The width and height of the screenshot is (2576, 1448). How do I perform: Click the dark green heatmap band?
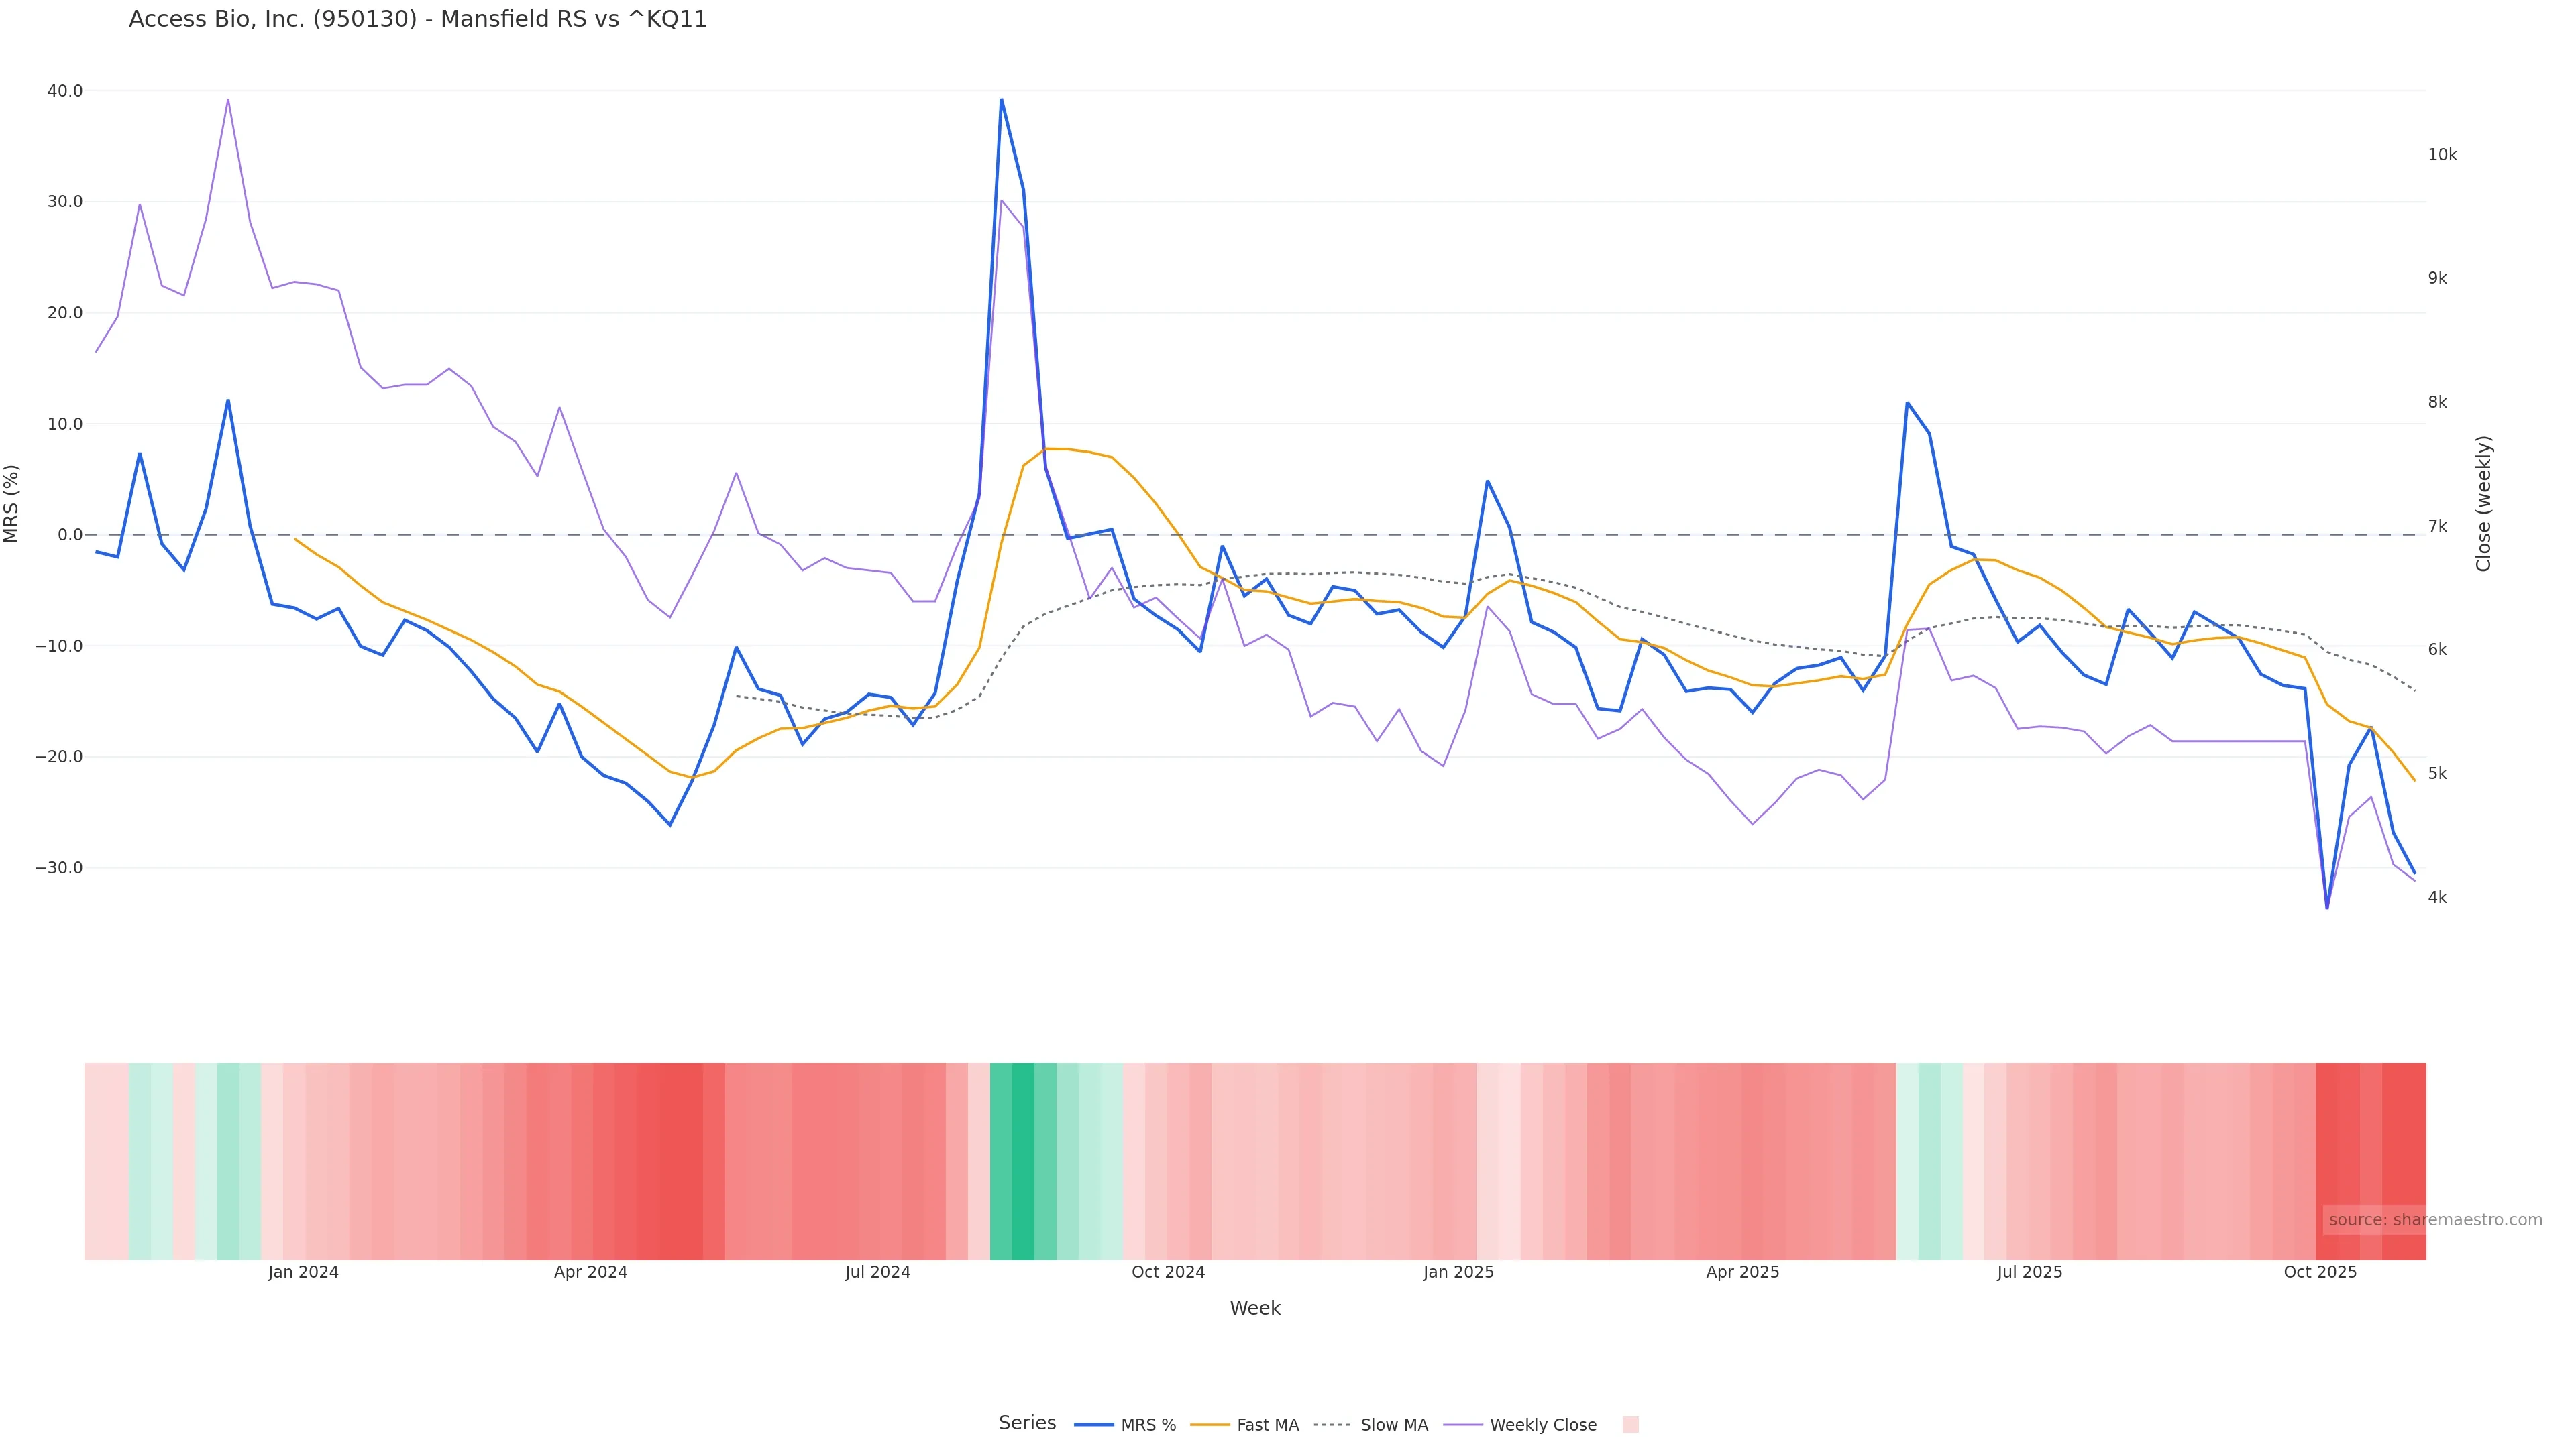[x=1022, y=1161]
